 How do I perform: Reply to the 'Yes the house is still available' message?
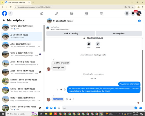coord(61,90)
